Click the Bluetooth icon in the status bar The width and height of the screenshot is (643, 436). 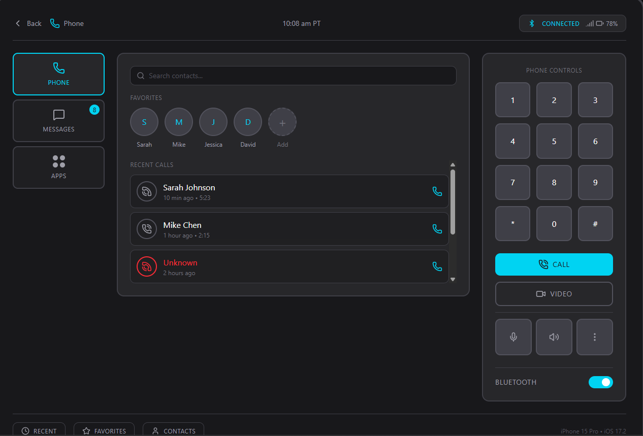pyautogui.click(x=532, y=23)
